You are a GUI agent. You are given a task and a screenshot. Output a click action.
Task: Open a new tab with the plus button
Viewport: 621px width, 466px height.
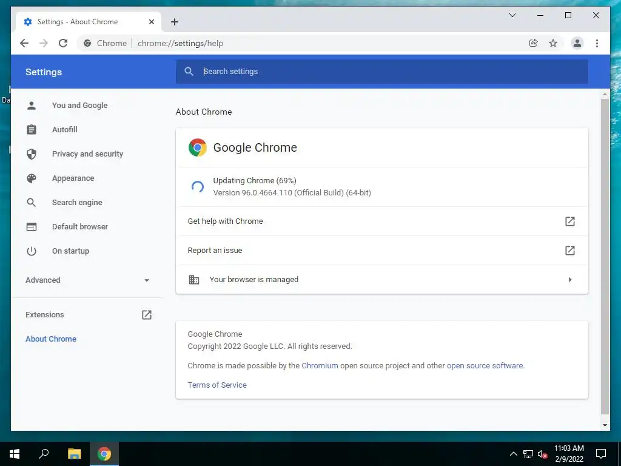(x=175, y=22)
